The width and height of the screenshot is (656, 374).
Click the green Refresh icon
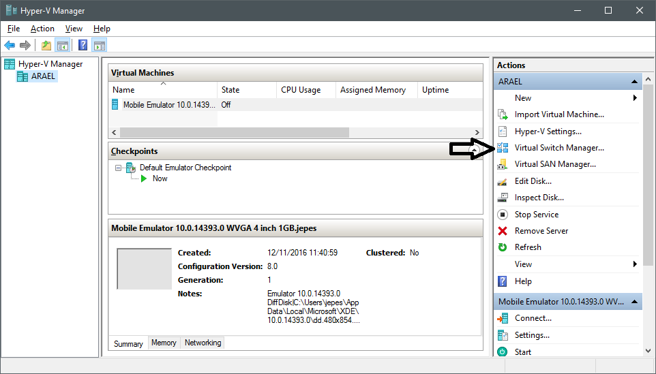[503, 247]
